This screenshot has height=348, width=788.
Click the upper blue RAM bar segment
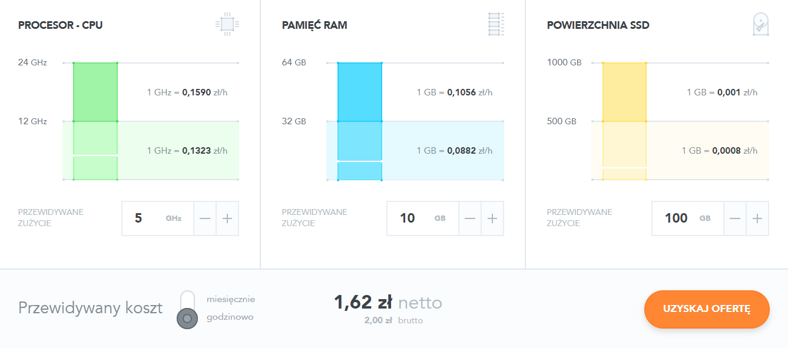pos(360,92)
